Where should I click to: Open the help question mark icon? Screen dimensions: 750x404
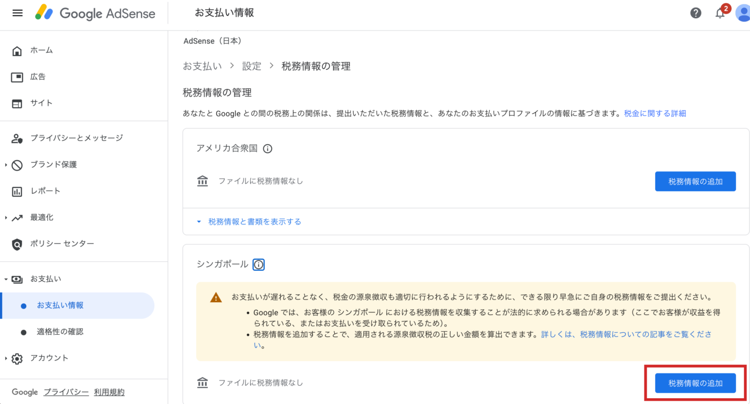[x=696, y=13]
